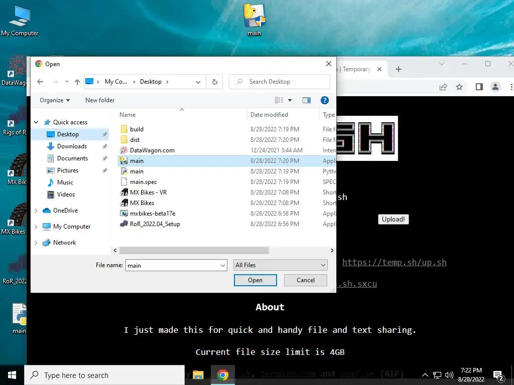Open the Windows Start menu
Screen dimensions: 514x385
tap(12, 375)
